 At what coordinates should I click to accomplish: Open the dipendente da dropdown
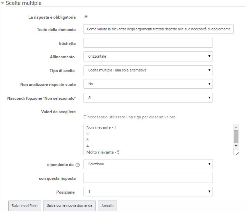[148, 164]
